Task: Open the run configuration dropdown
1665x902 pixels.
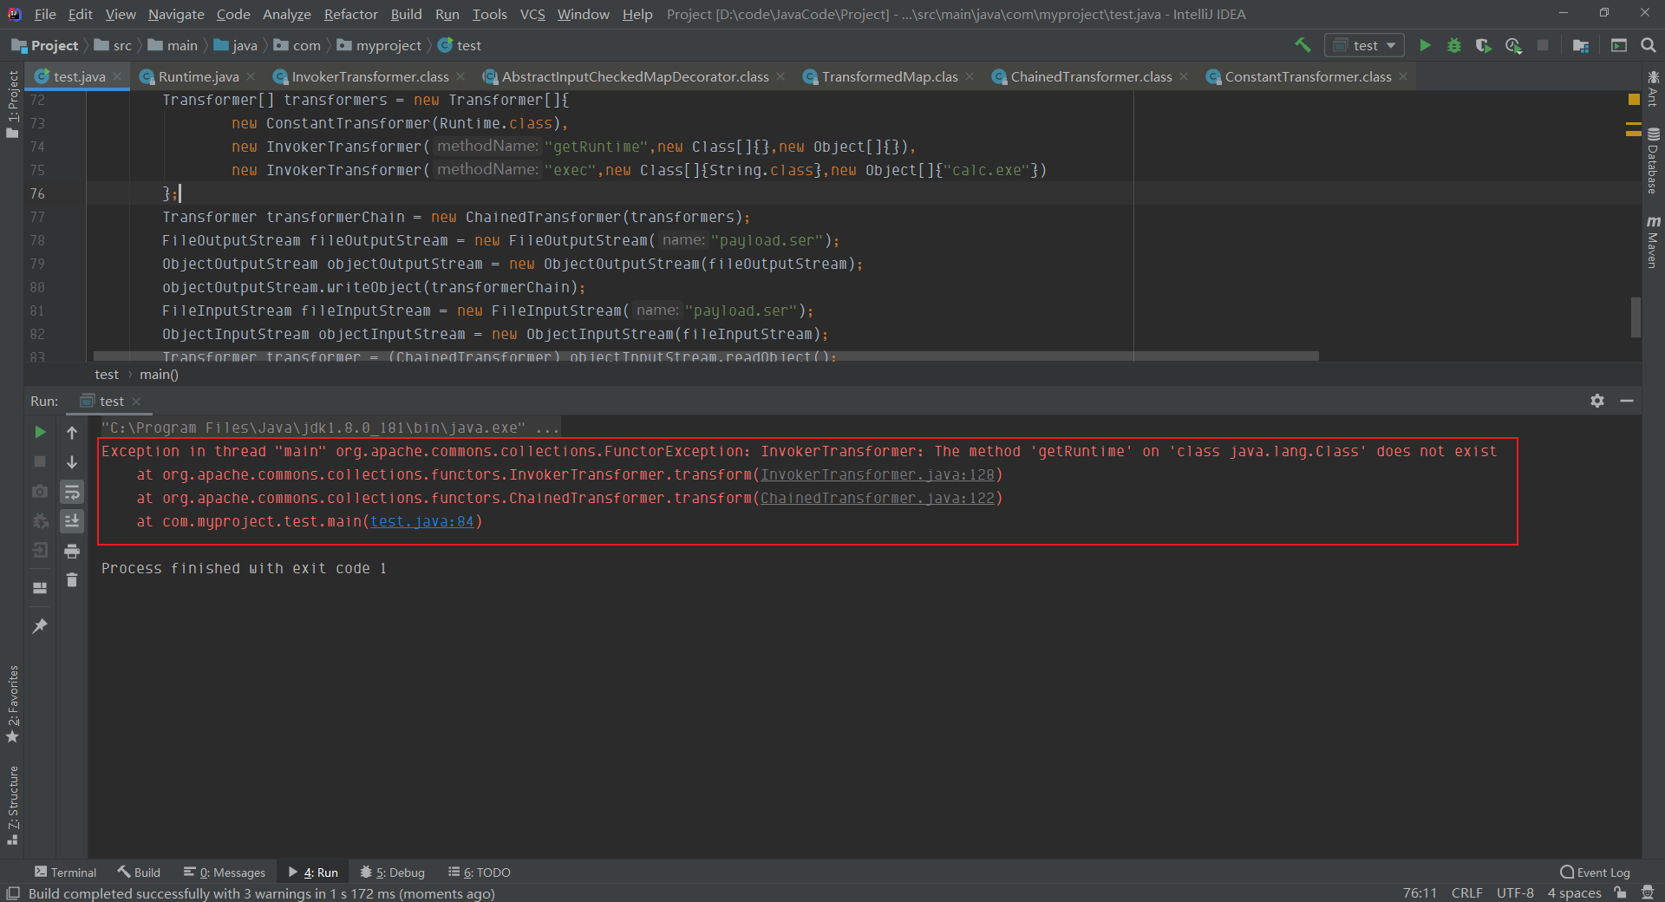Action: pyautogui.click(x=1366, y=45)
